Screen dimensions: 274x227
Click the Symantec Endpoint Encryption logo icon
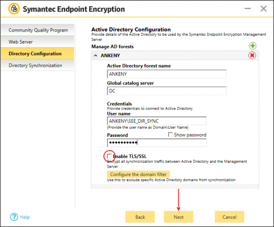tap(14, 9)
